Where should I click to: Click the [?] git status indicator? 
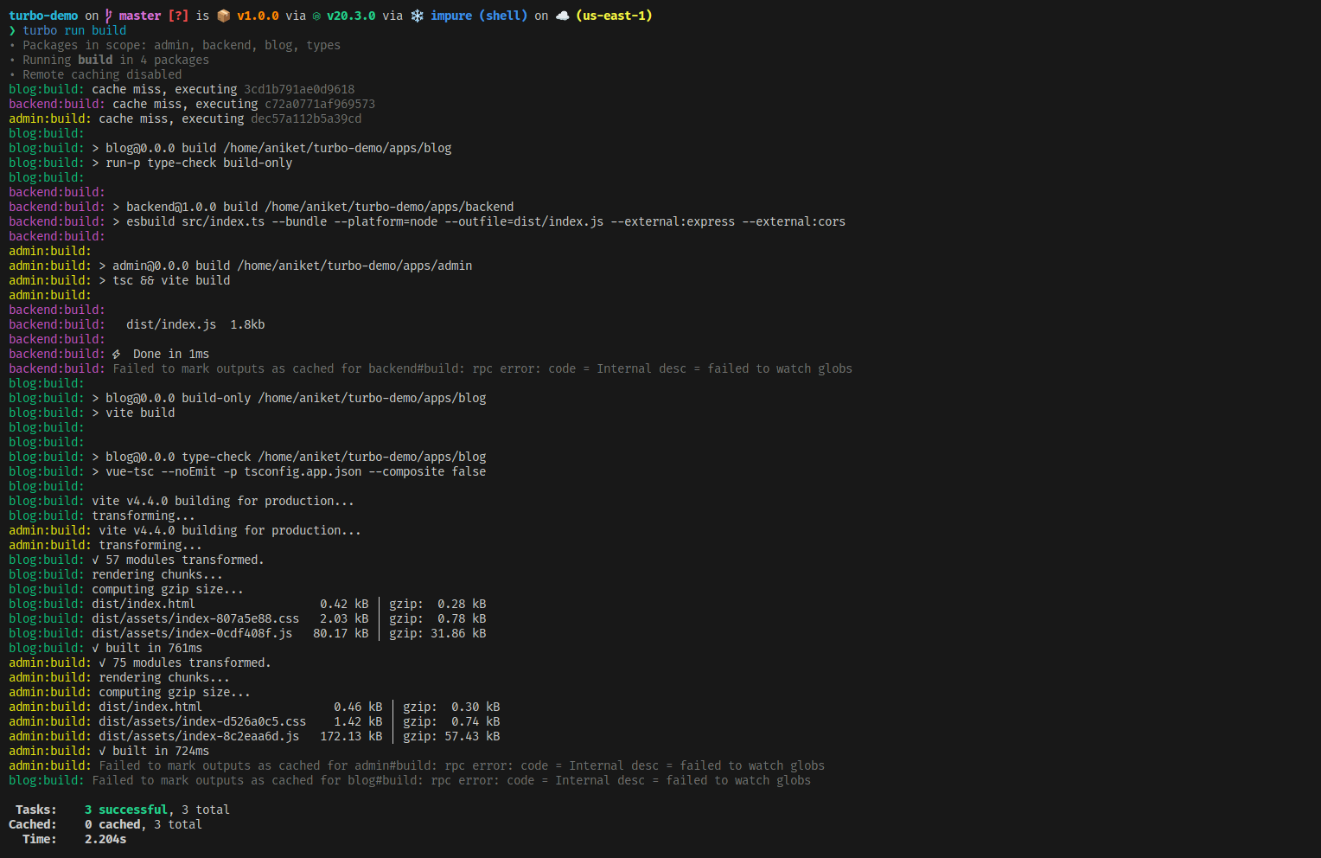(x=178, y=16)
